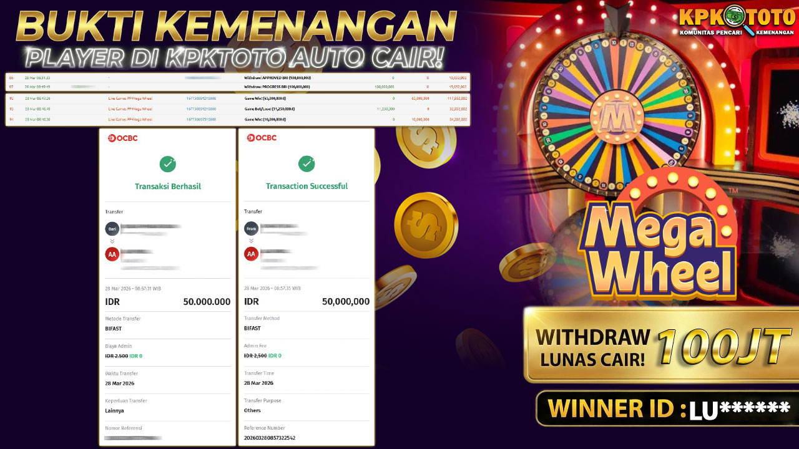Viewport: 799px width, 449px height.
Task: Click the green checkmark above Transaksi Berhasil
Action: [x=167, y=164]
